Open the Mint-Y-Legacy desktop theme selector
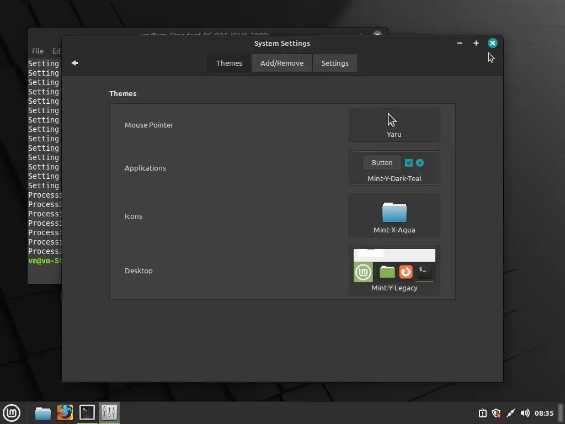Screen dimensions: 565x424 tap(394, 271)
